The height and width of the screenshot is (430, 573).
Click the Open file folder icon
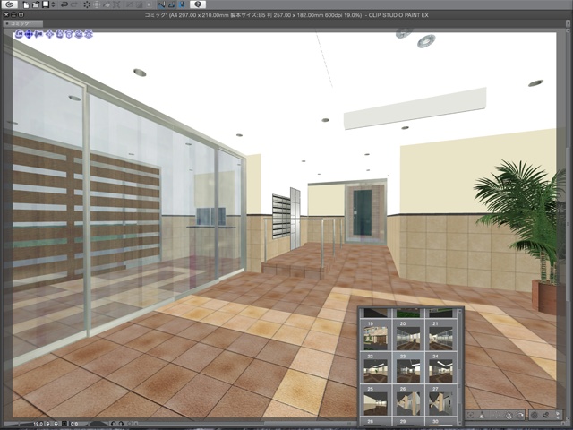(36, 4)
